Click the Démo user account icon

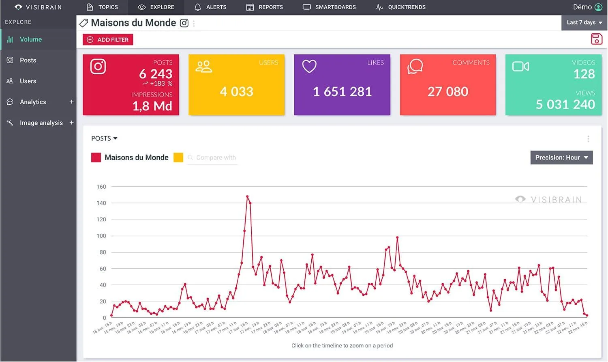tap(598, 7)
